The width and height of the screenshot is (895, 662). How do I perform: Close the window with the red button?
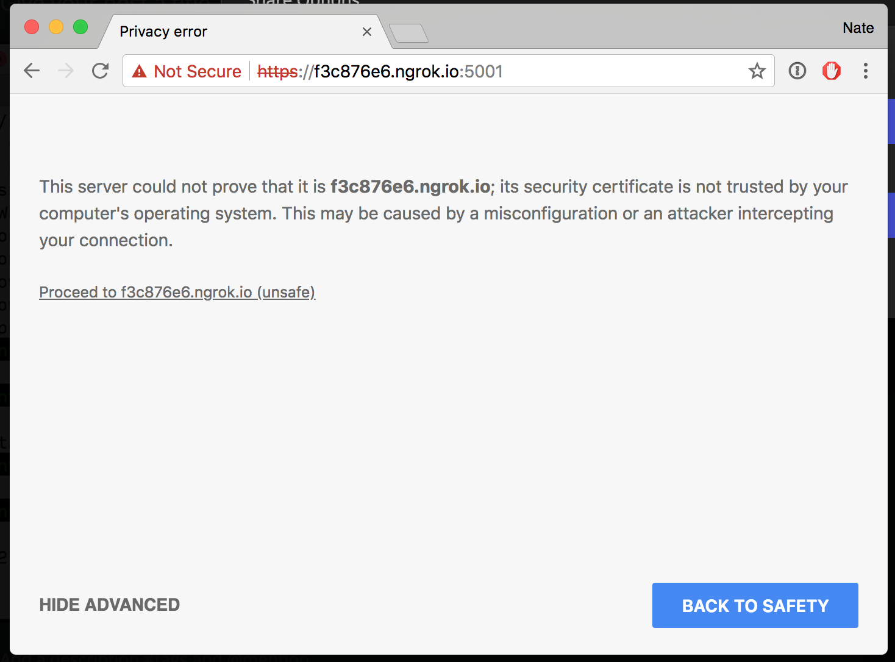pos(32,27)
